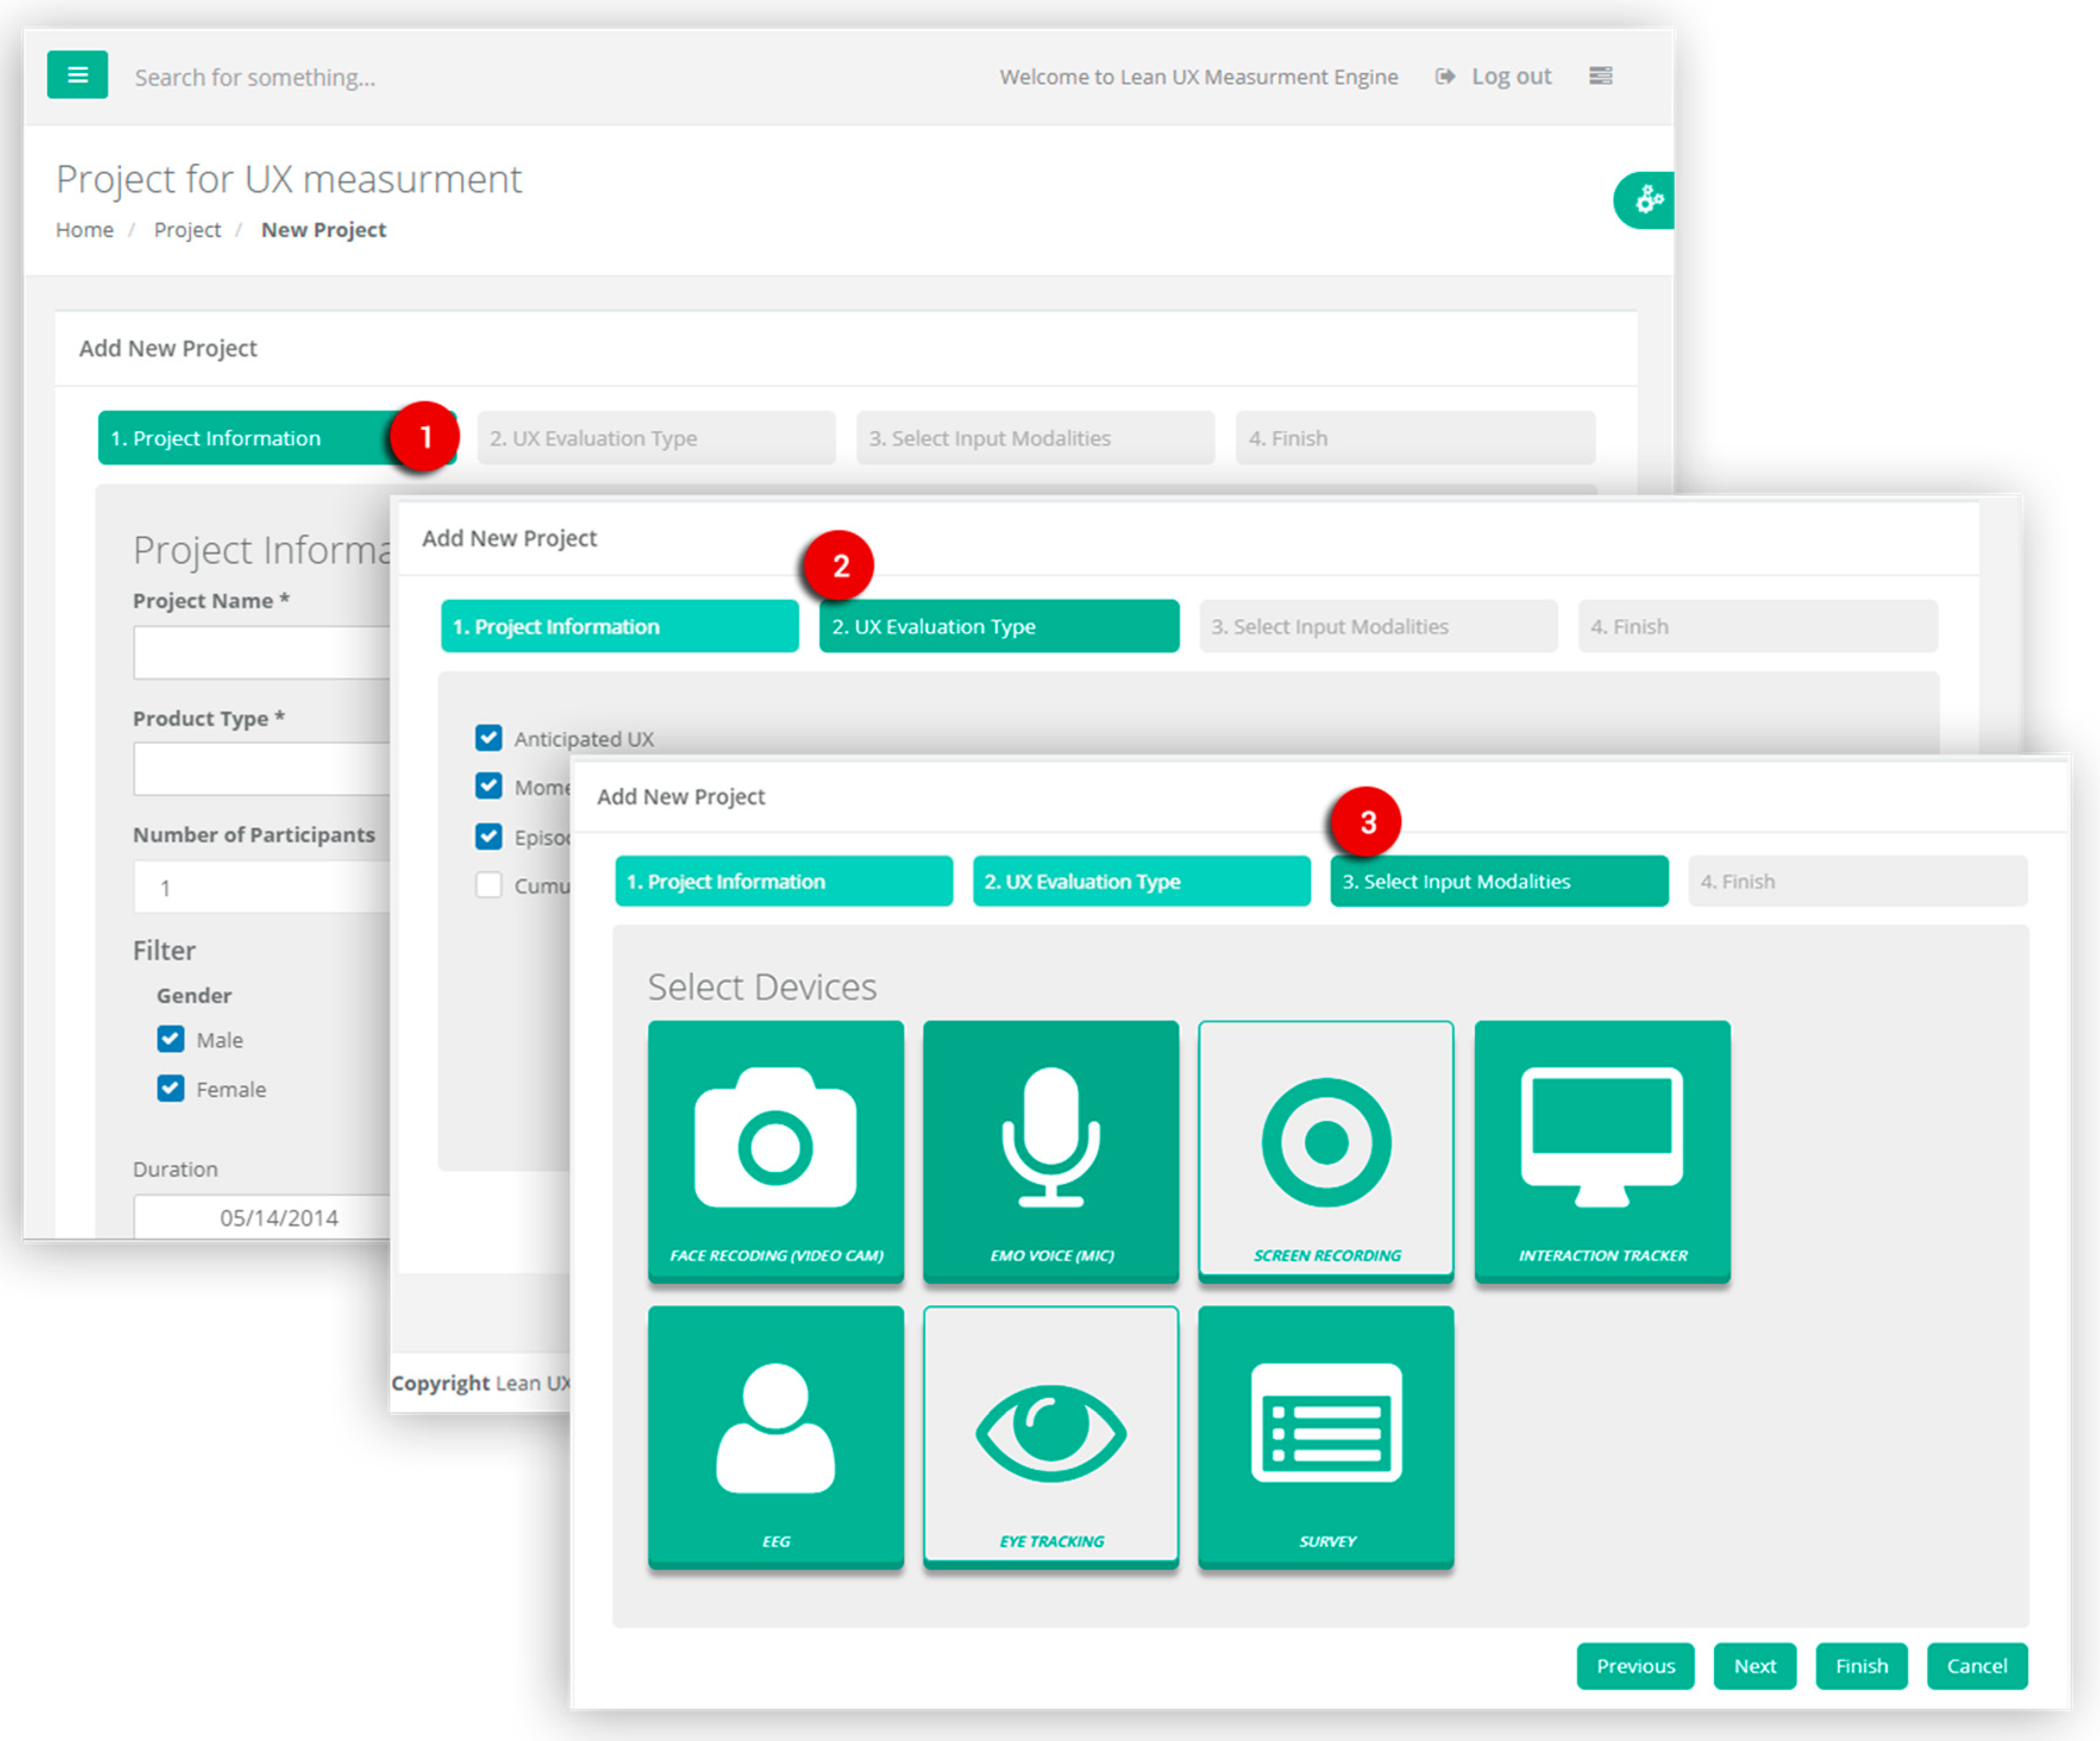Select Emo Voice mic device tile
The height and width of the screenshot is (1741, 2100).
tap(1050, 1151)
